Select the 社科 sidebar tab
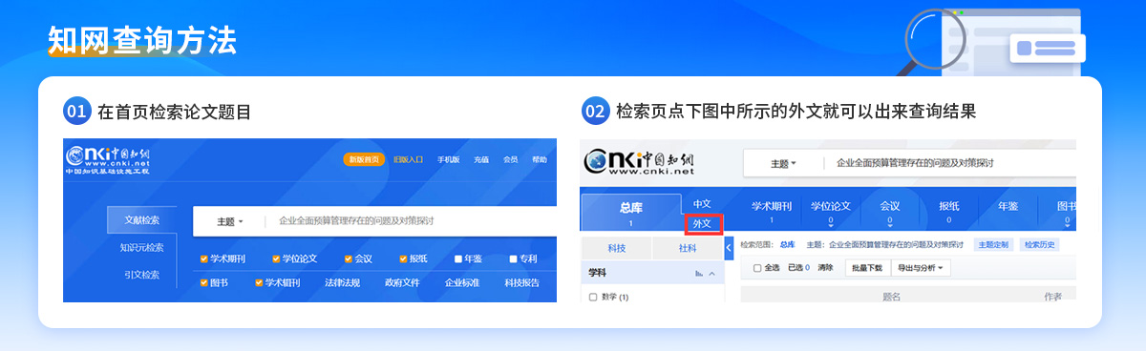This screenshot has height=351, width=1146. click(688, 248)
